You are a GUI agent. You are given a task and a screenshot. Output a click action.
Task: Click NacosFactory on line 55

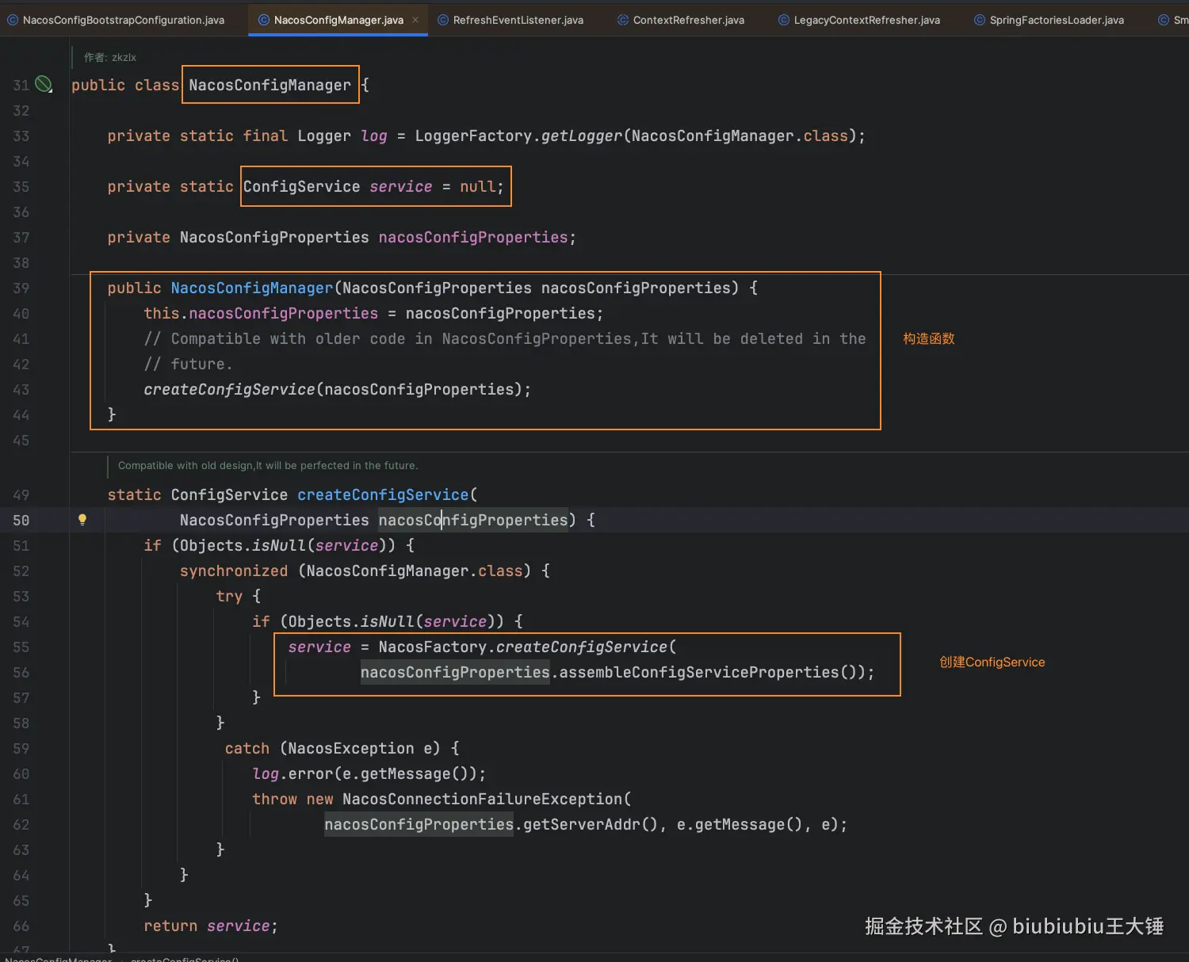point(433,647)
